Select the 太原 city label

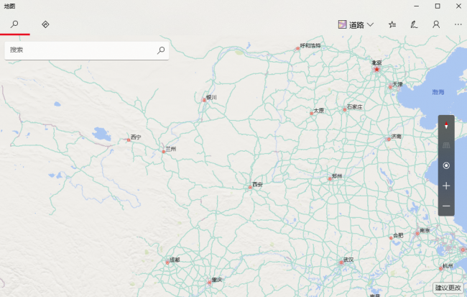click(x=319, y=110)
